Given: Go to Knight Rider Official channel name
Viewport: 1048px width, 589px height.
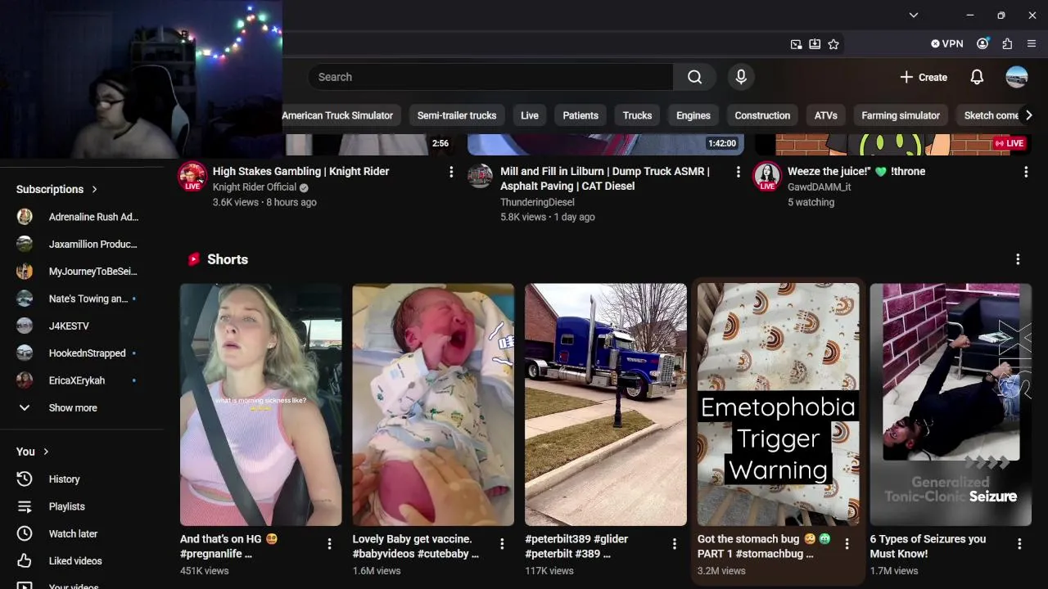Looking at the screenshot, I should pos(255,187).
